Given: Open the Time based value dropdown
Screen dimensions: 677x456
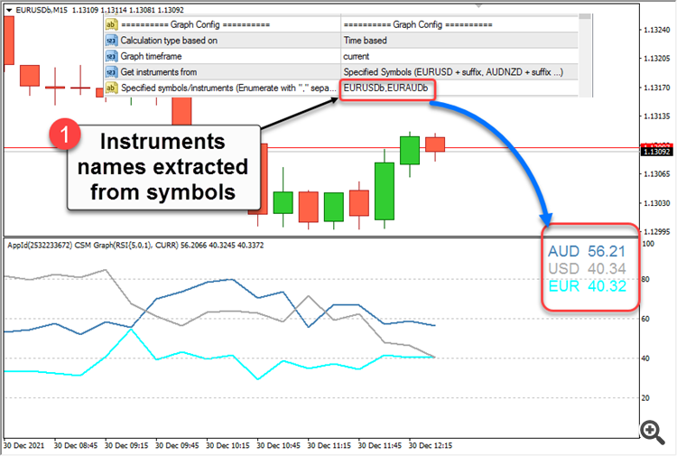Looking at the screenshot, I should click(x=459, y=41).
